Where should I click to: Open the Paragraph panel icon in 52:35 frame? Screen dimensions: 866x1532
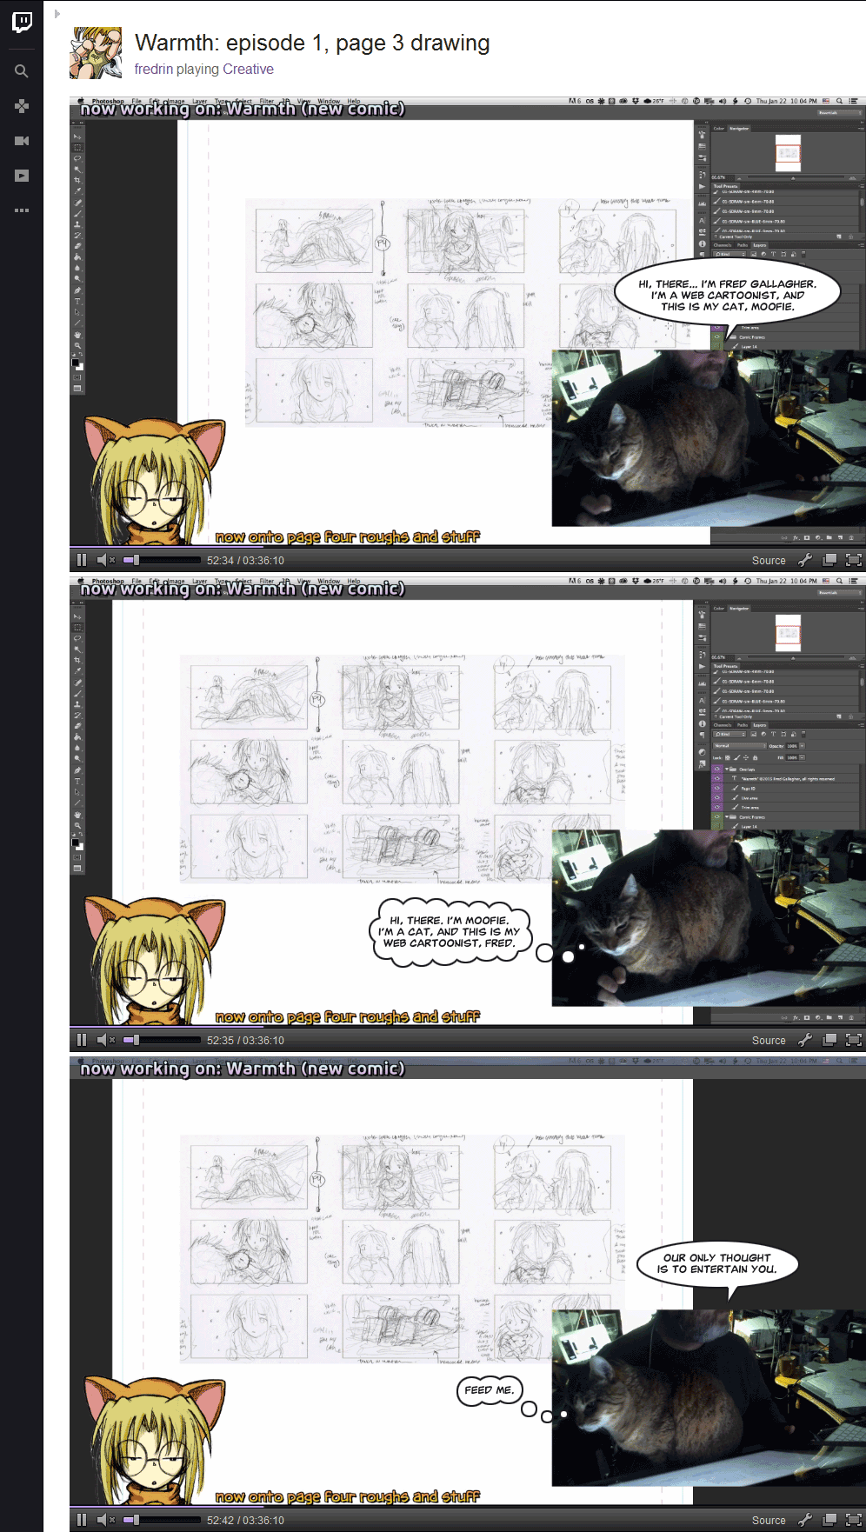(702, 735)
